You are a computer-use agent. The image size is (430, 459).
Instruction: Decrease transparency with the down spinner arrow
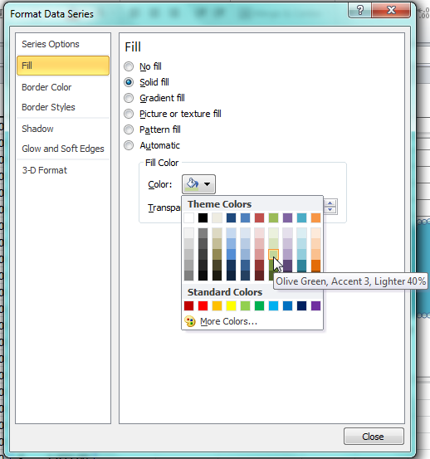330,210
